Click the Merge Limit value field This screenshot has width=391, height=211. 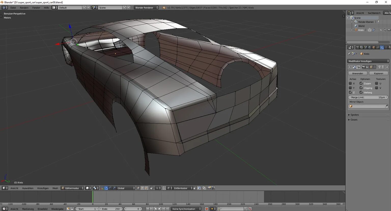coord(368,97)
